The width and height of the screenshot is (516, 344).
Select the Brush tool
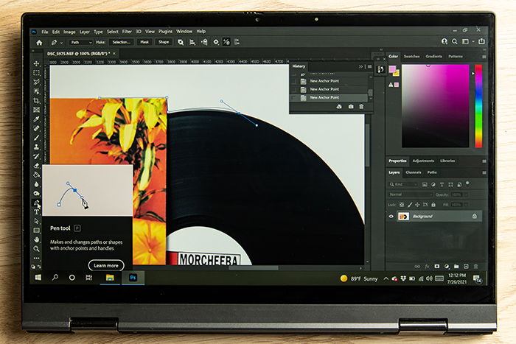37,138
